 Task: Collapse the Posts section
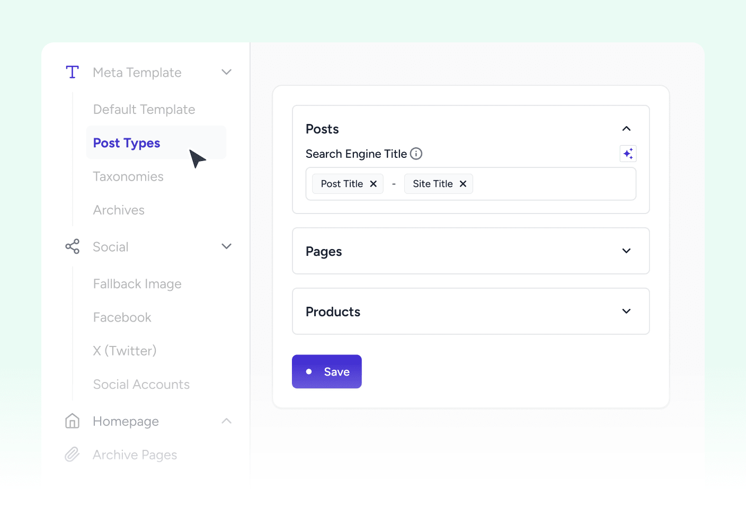click(626, 129)
